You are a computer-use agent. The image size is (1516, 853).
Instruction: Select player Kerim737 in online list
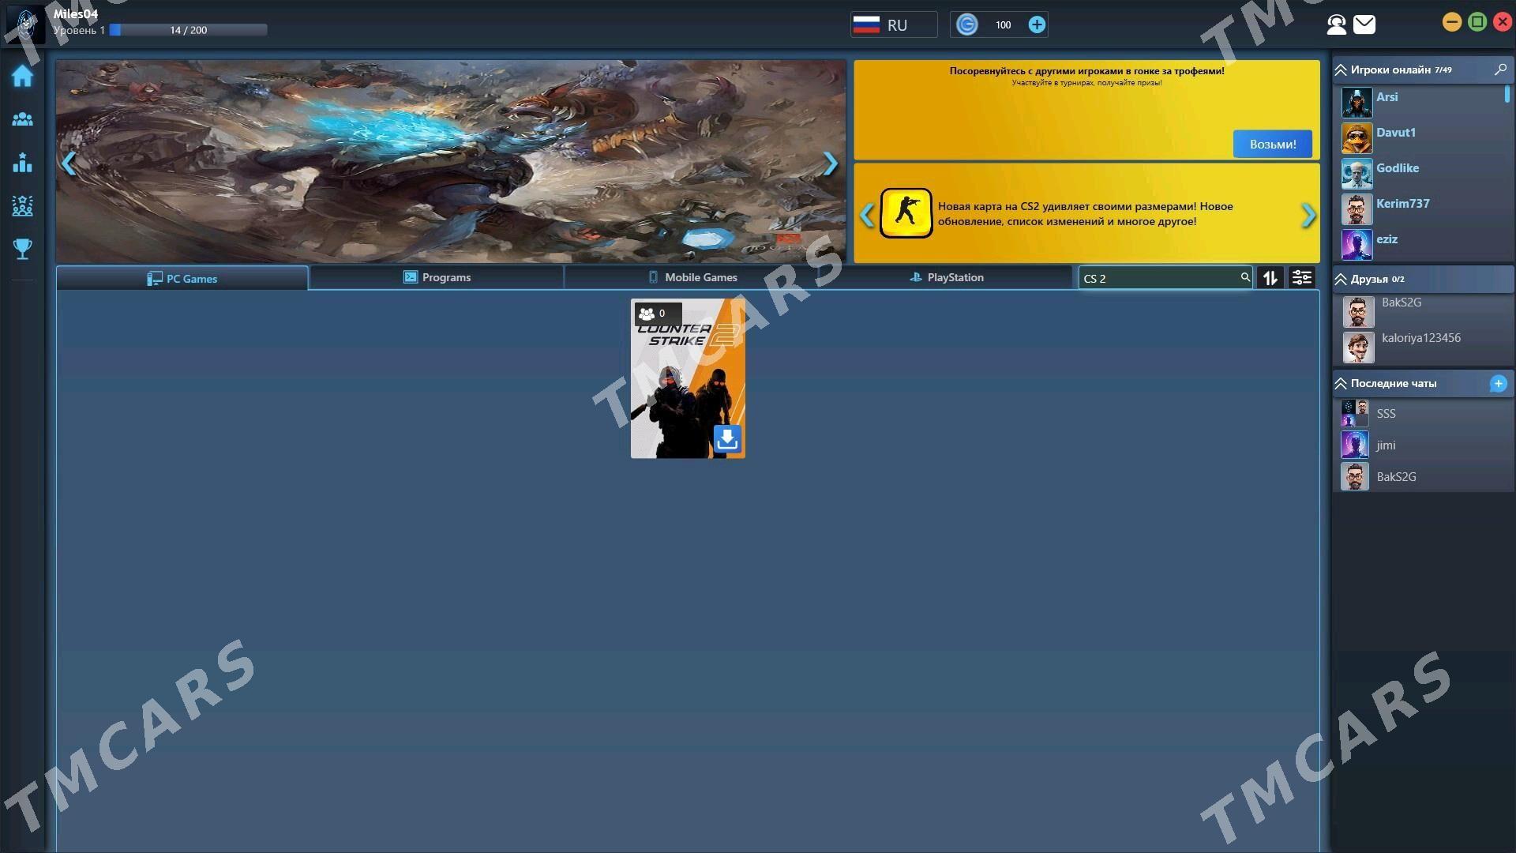1402,203
